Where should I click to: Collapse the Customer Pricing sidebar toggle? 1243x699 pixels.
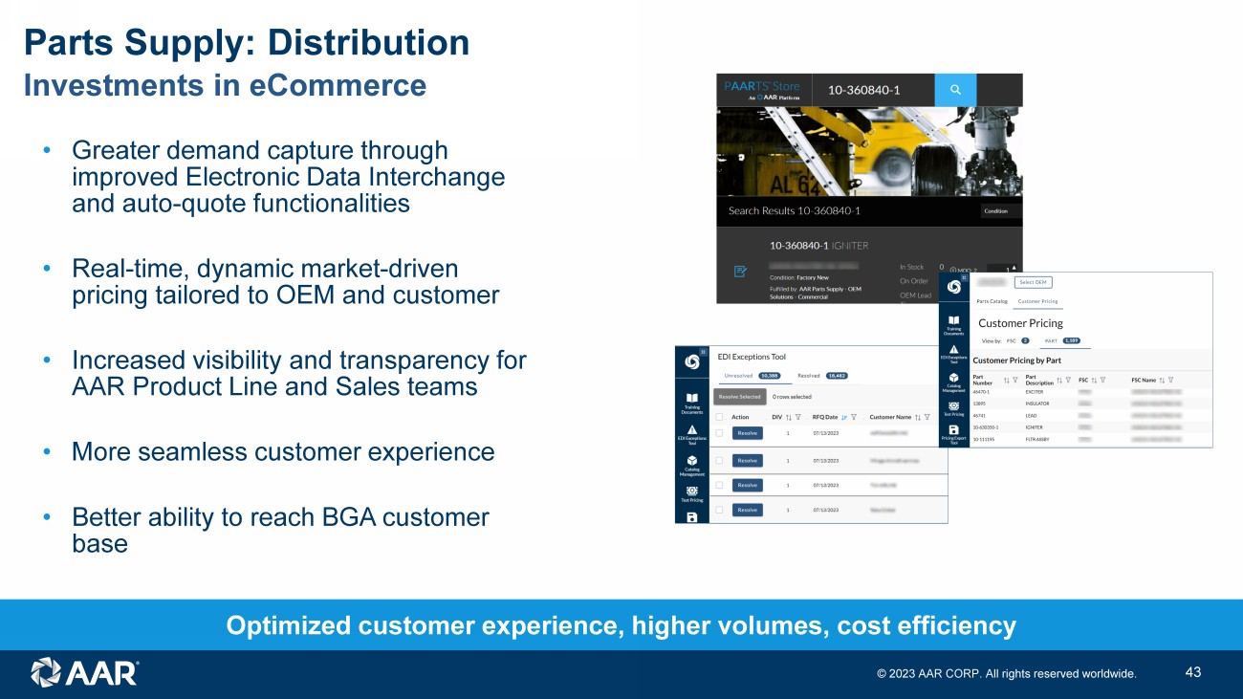[x=965, y=278]
